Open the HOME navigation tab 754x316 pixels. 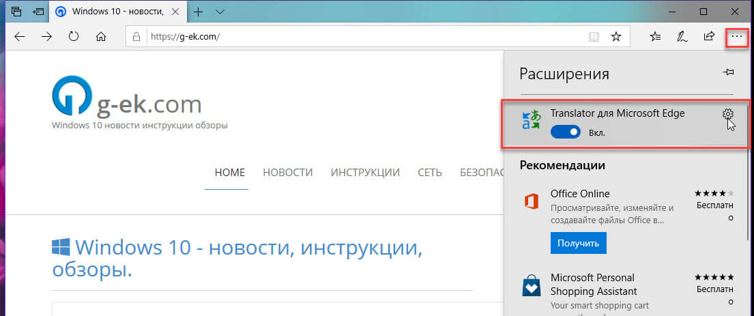(229, 172)
